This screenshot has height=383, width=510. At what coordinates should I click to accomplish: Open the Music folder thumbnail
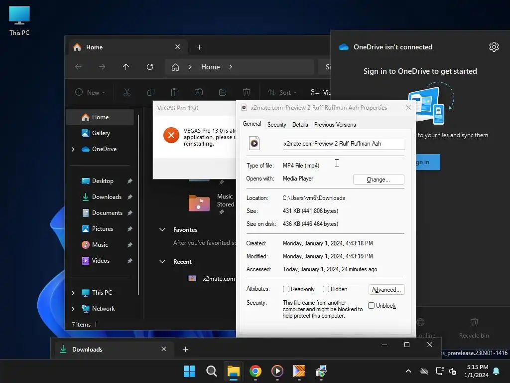[x=199, y=203]
